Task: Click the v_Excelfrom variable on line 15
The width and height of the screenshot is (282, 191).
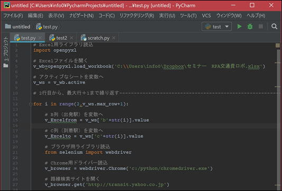Action: coord(61,120)
